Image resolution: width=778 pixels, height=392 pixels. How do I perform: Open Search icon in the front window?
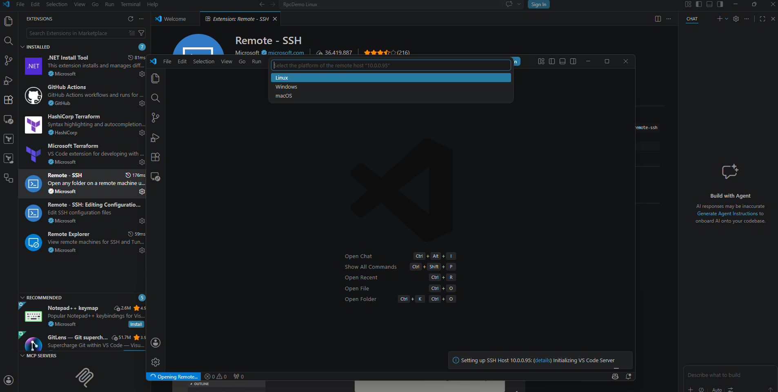[156, 98]
